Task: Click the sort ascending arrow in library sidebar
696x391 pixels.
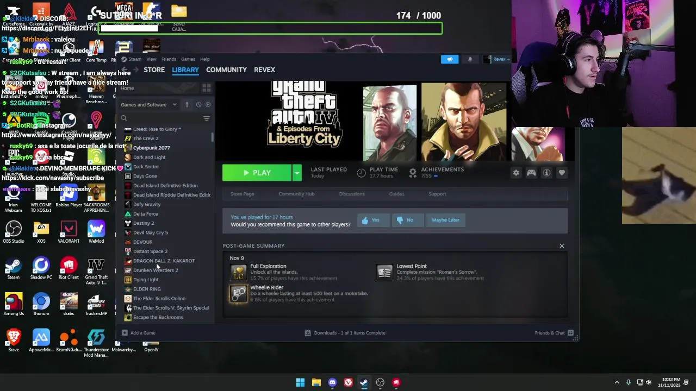Action: pyautogui.click(x=187, y=104)
